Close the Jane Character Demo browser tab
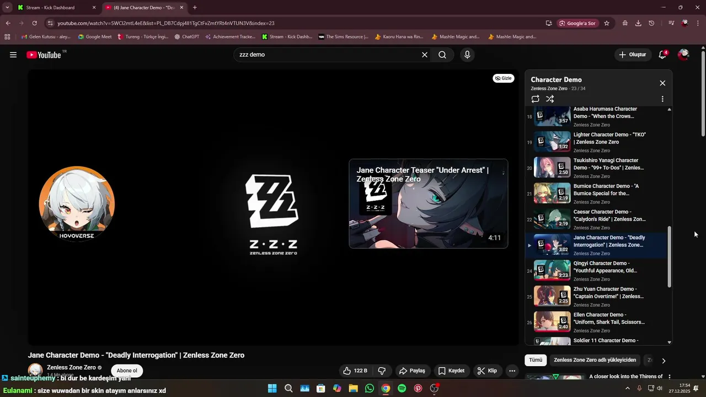The height and width of the screenshot is (397, 706). (181, 8)
